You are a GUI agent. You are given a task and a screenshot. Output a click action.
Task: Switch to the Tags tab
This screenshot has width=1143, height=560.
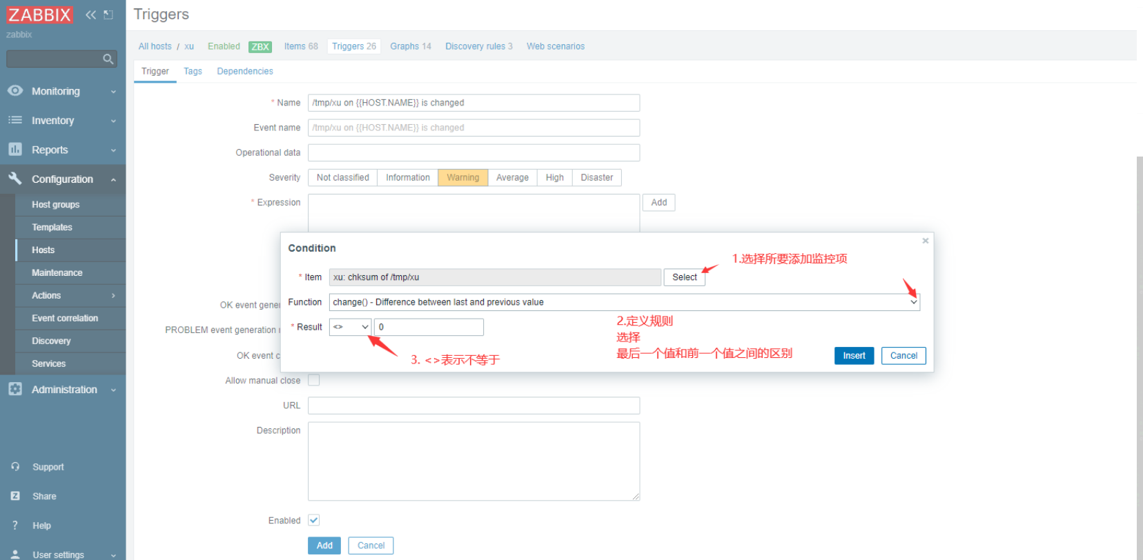(193, 71)
